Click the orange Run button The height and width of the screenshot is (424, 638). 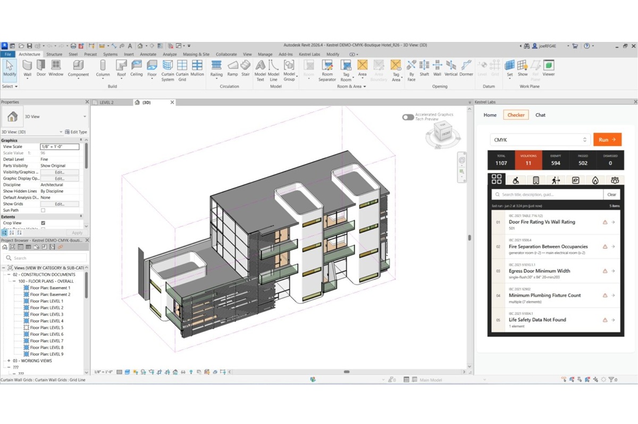(607, 140)
